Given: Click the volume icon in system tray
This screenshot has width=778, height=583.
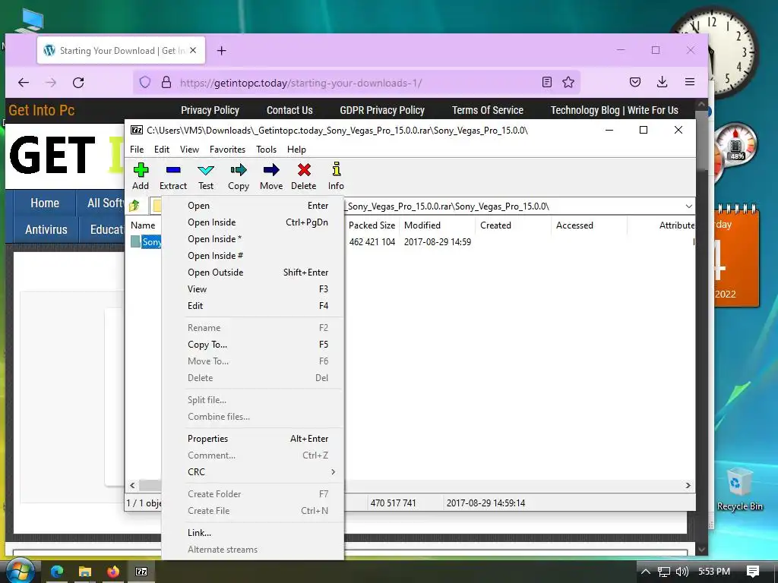Looking at the screenshot, I should point(682,572).
